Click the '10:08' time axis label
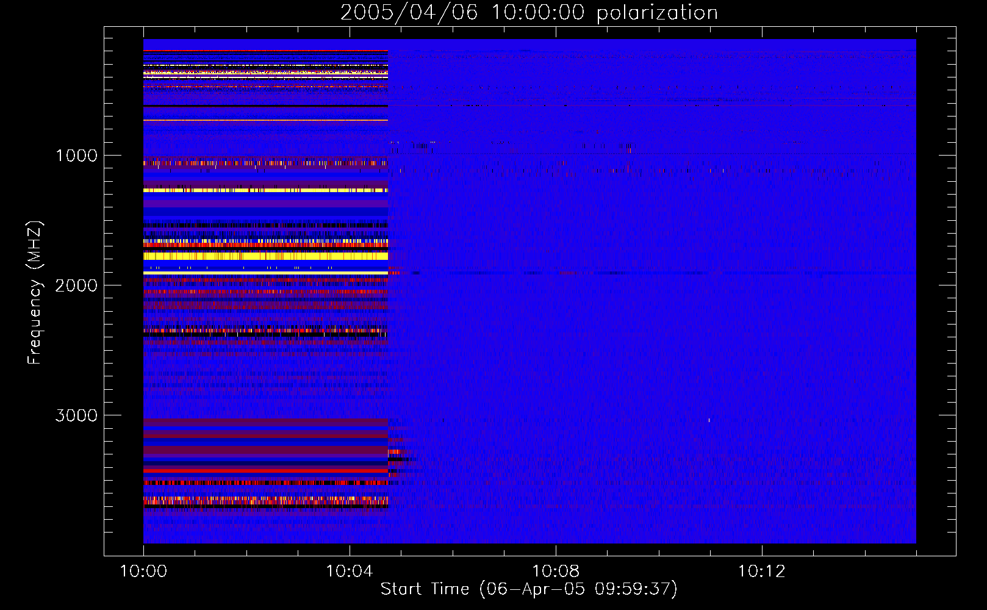Viewport: 987px width, 610px height. tap(556, 571)
